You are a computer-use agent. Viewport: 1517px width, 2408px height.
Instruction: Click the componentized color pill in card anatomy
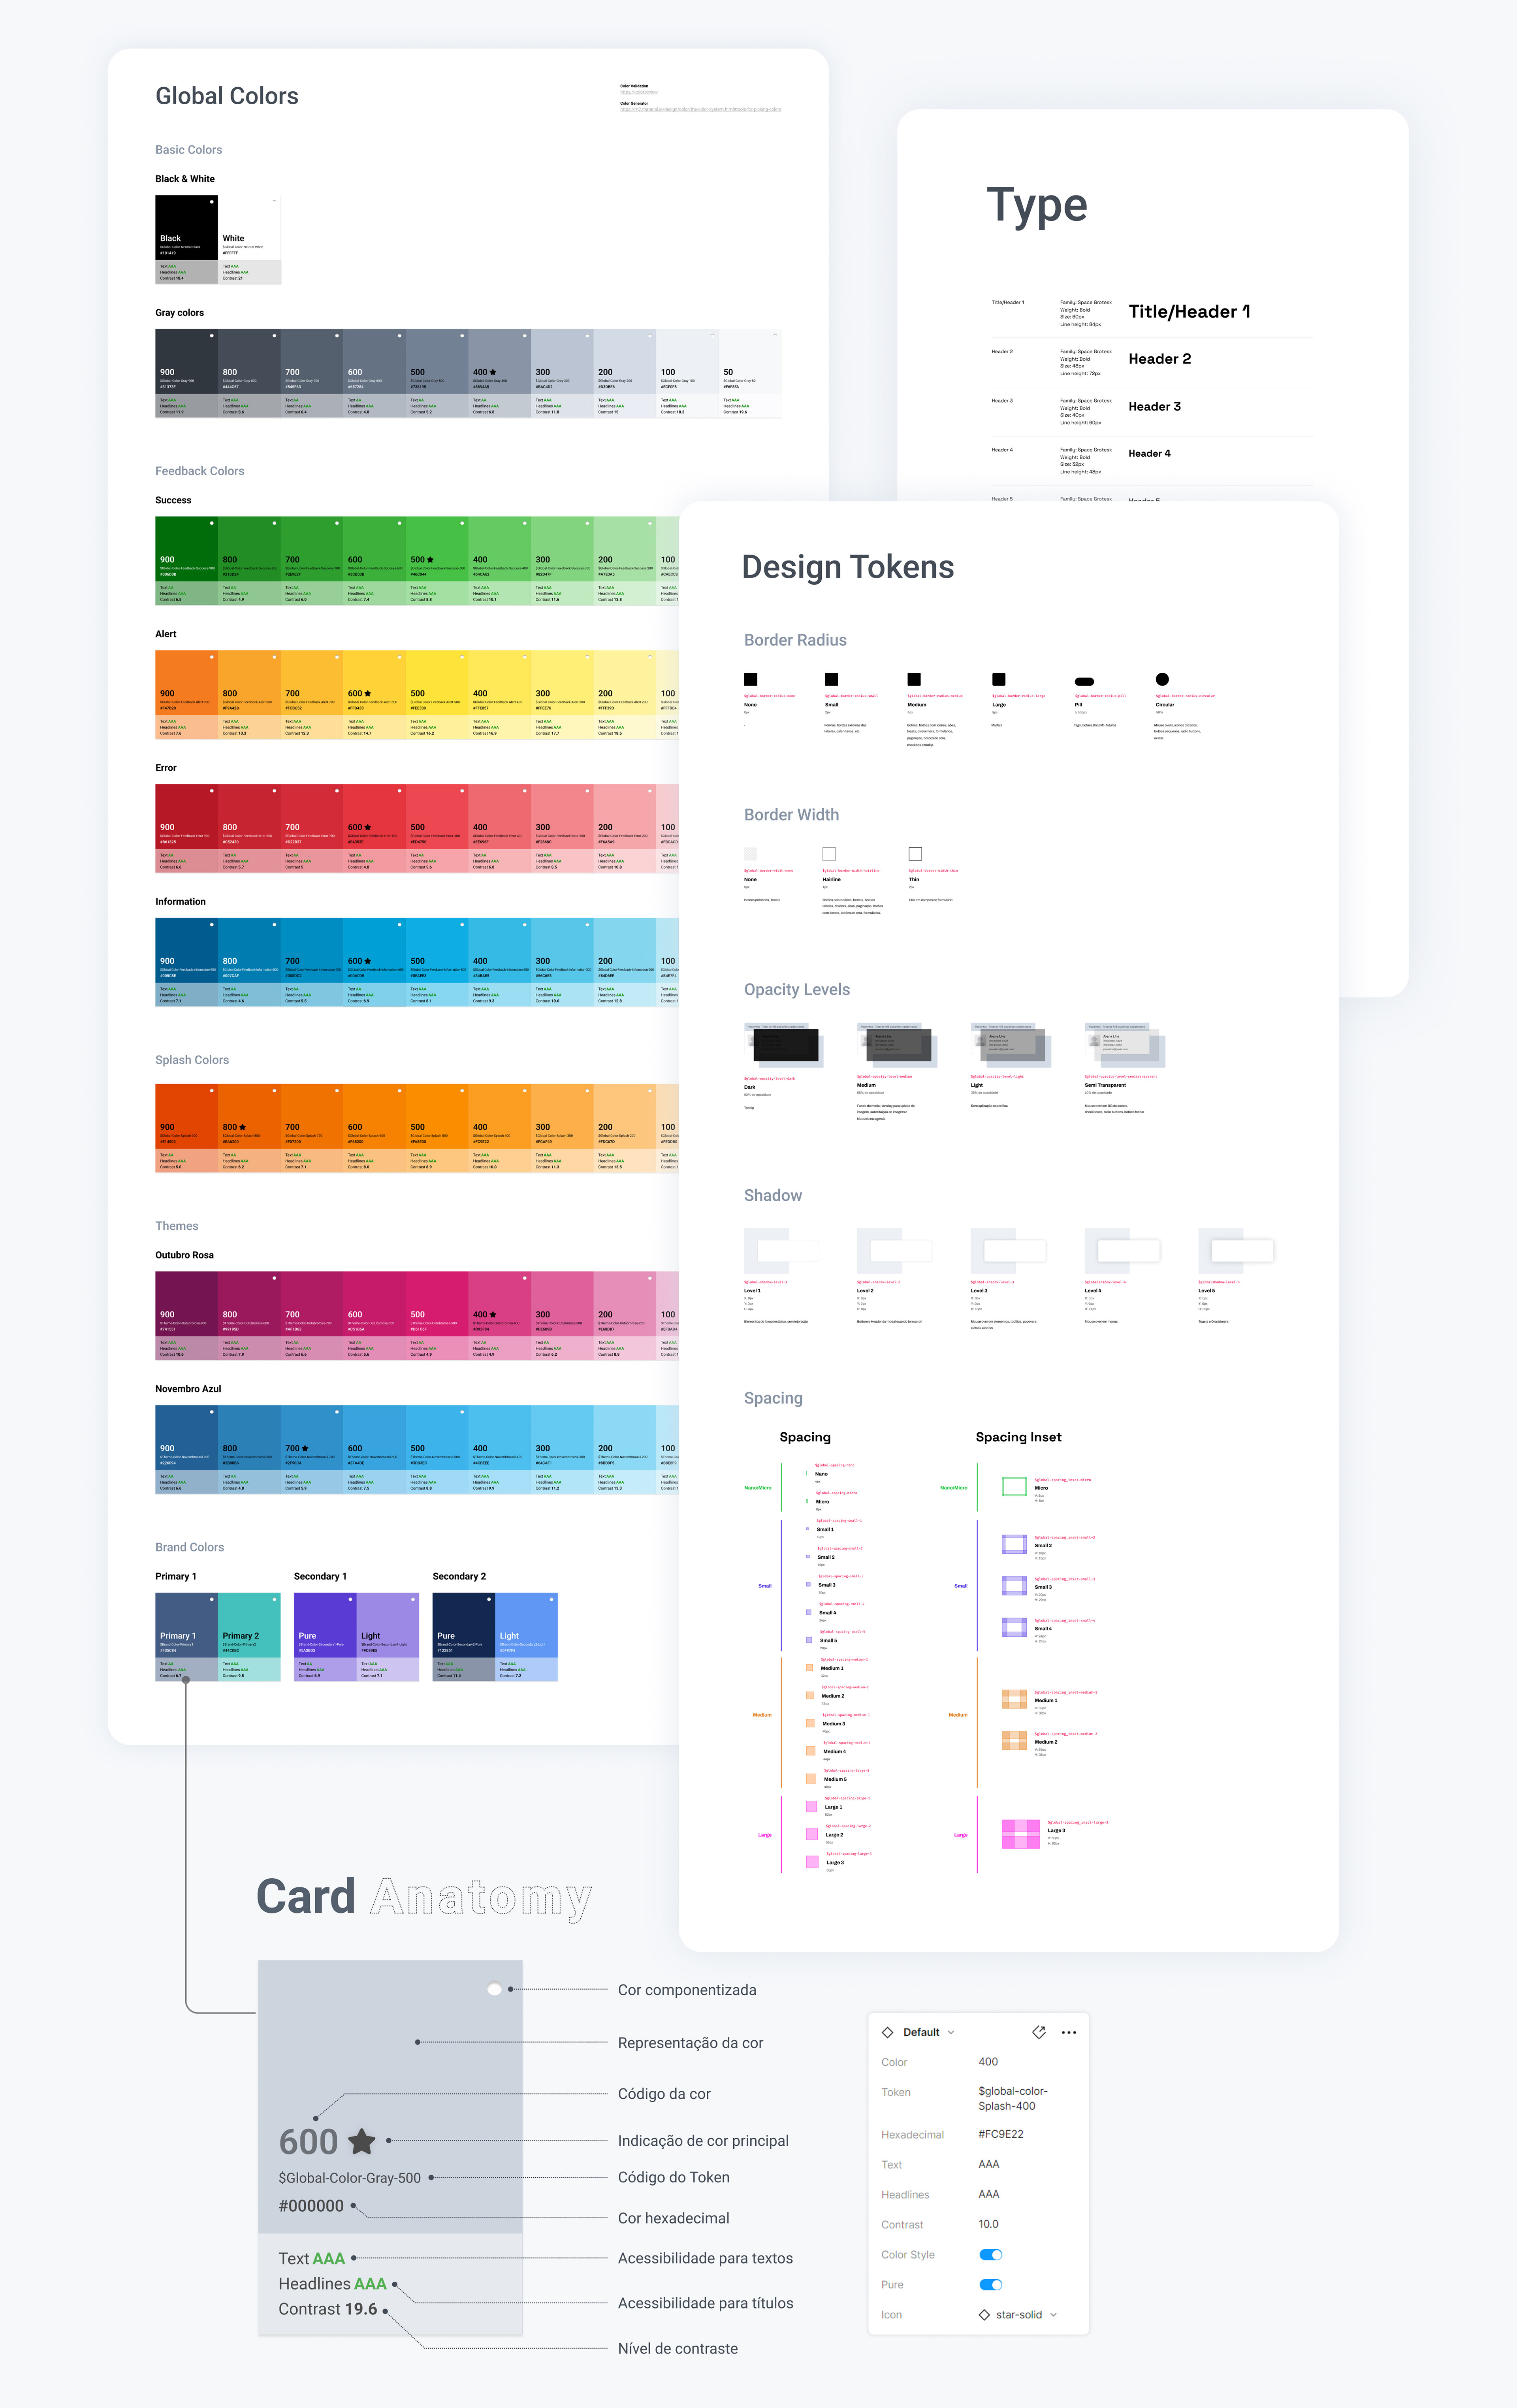click(x=494, y=1989)
